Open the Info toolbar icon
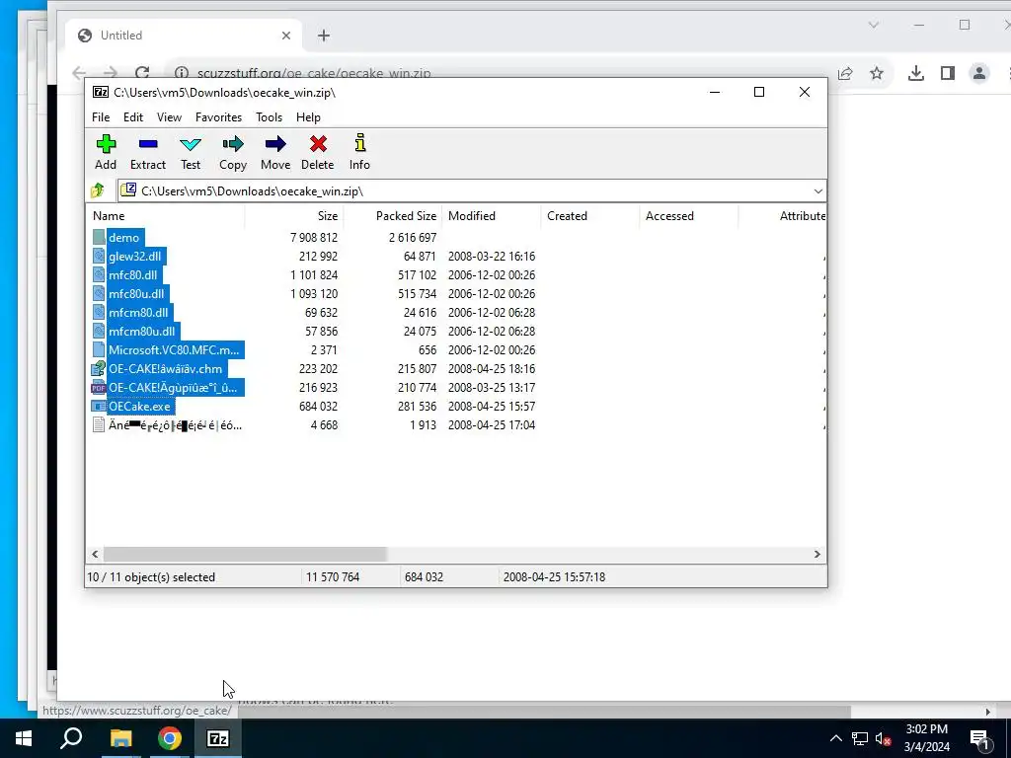Viewport: 1011px width, 758px height. (x=359, y=143)
